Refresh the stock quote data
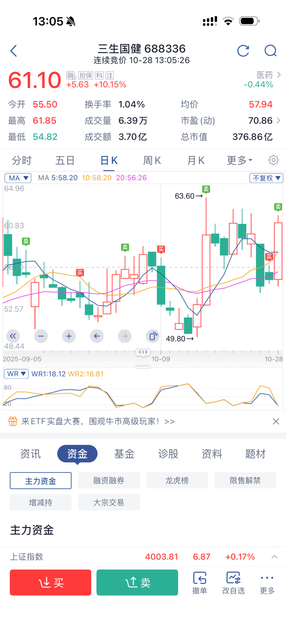Viewport: 286px width, 621px height. pos(243,51)
